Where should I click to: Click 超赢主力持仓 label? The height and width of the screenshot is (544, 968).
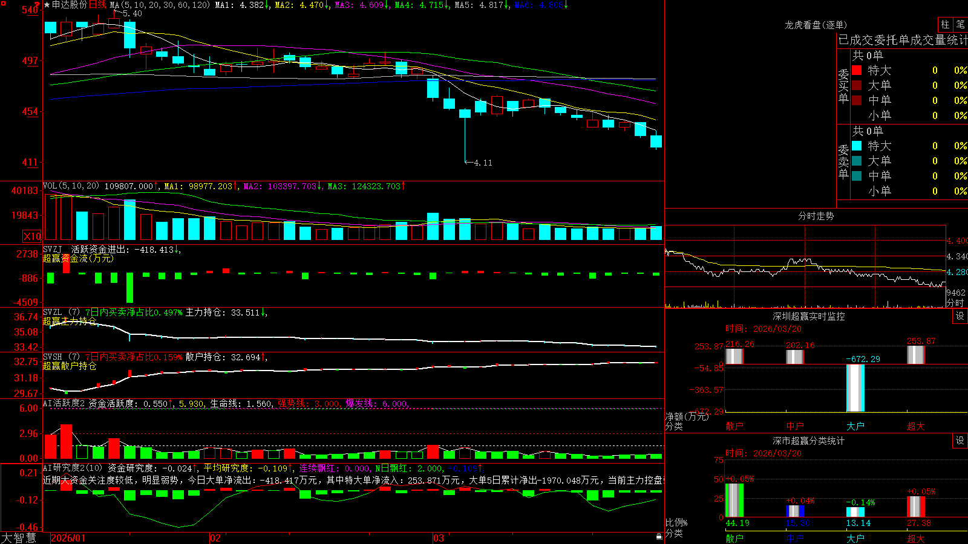click(x=69, y=321)
